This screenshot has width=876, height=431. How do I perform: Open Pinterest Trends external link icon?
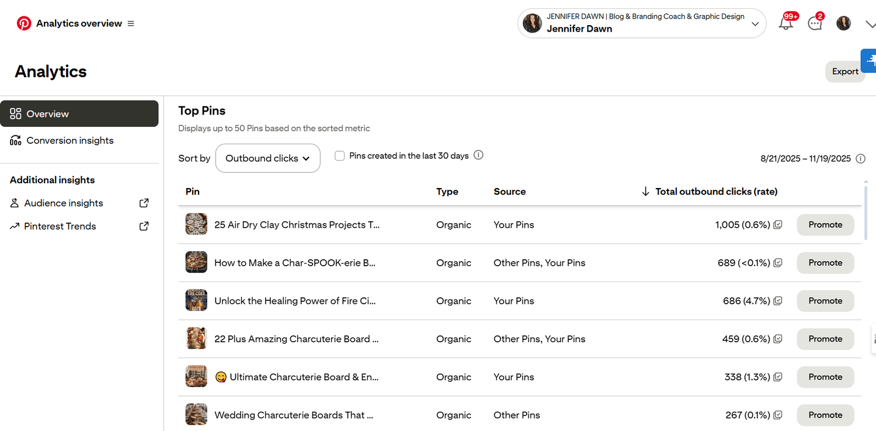point(144,226)
